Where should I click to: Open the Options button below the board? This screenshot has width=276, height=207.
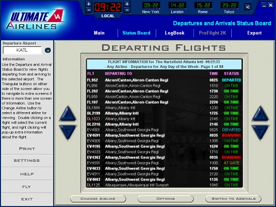coord(166,199)
